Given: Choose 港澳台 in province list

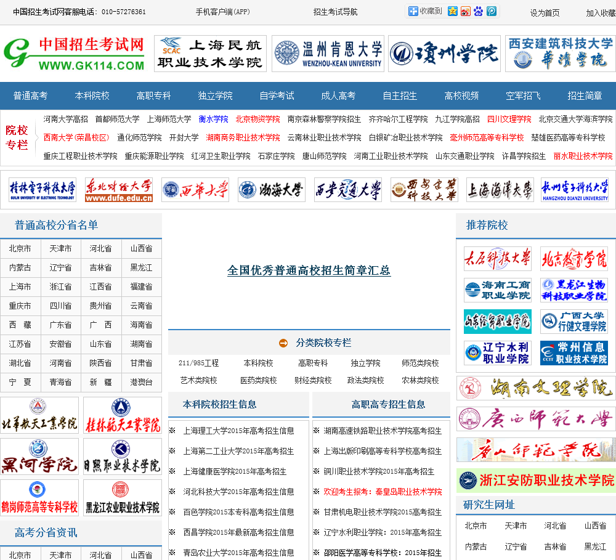Looking at the screenshot, I should [x=142, y=383].
